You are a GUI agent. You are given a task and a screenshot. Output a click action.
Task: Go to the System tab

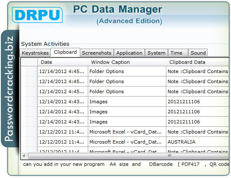[x=156, y=53]
